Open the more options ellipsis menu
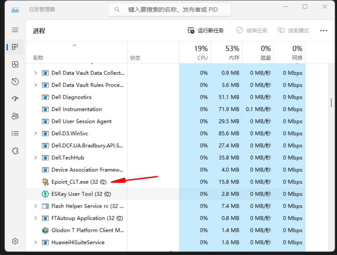The image size is (337, 255). click(324, 31)
